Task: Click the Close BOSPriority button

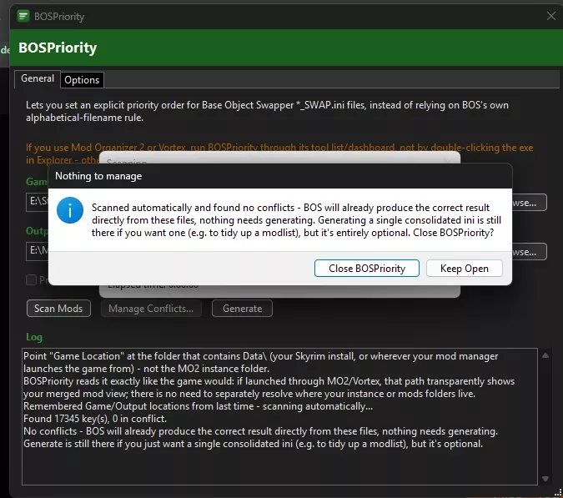Action: [x=367, y=269]
